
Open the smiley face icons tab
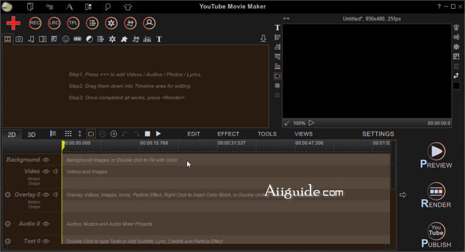[x=66, y=39]
